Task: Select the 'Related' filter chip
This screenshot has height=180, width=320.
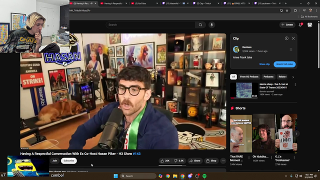Action: click(x=282, y=76)
